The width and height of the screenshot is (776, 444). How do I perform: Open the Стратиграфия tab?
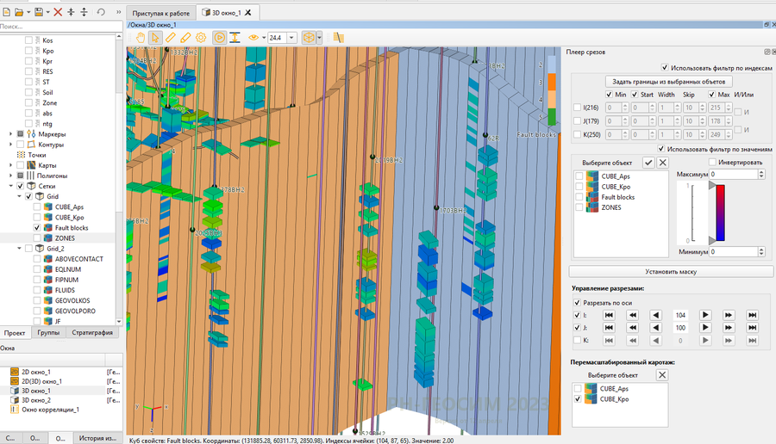point(91,332)
